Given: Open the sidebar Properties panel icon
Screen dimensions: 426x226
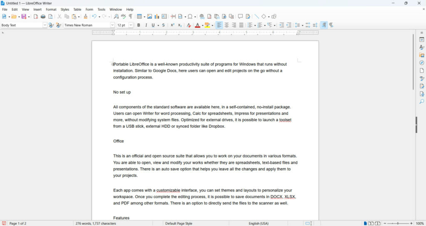Looking at the screenshot, I should point(422,39).
